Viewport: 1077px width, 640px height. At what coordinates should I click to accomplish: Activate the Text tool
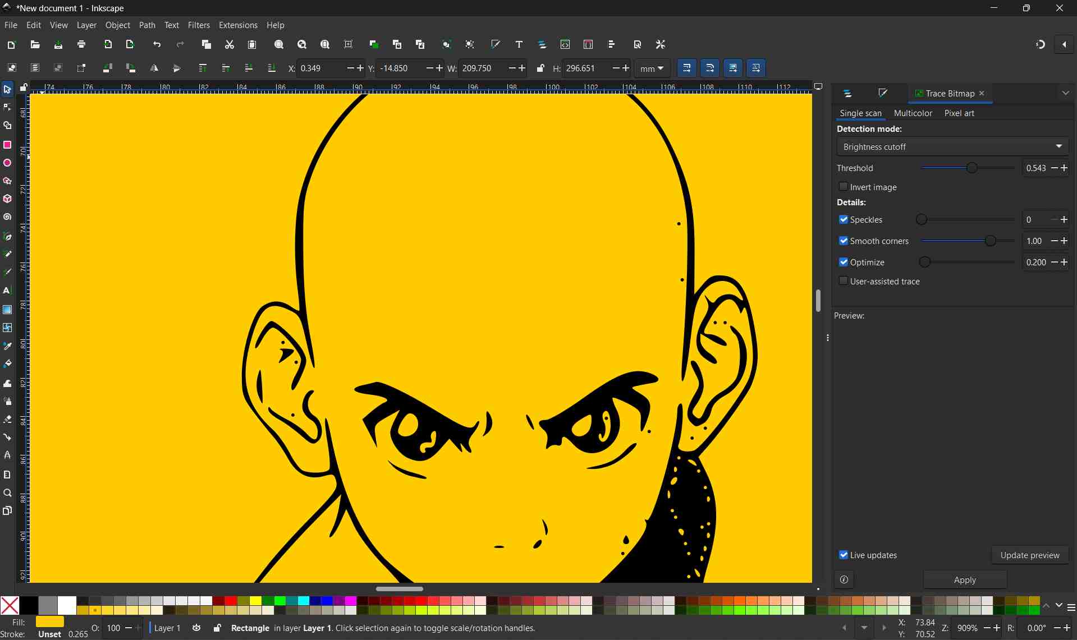(x=7, y=291)
